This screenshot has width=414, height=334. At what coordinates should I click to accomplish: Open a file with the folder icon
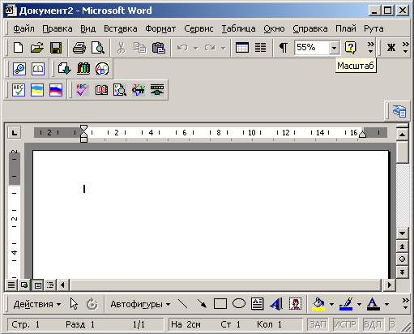pos(37,48)
